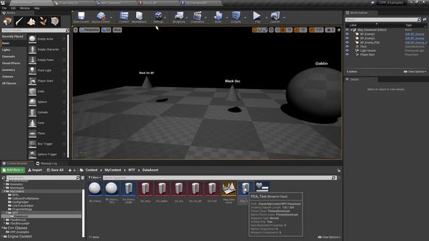
Task: Click the Build toolbar icon
Action: [x=218, y=17]
